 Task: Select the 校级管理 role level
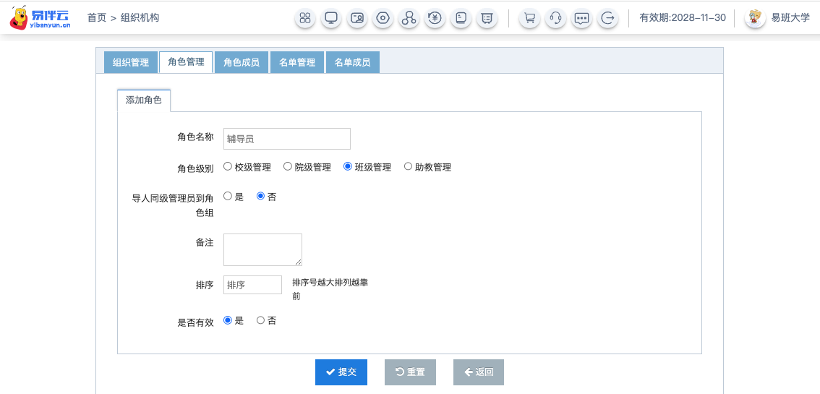228,167
